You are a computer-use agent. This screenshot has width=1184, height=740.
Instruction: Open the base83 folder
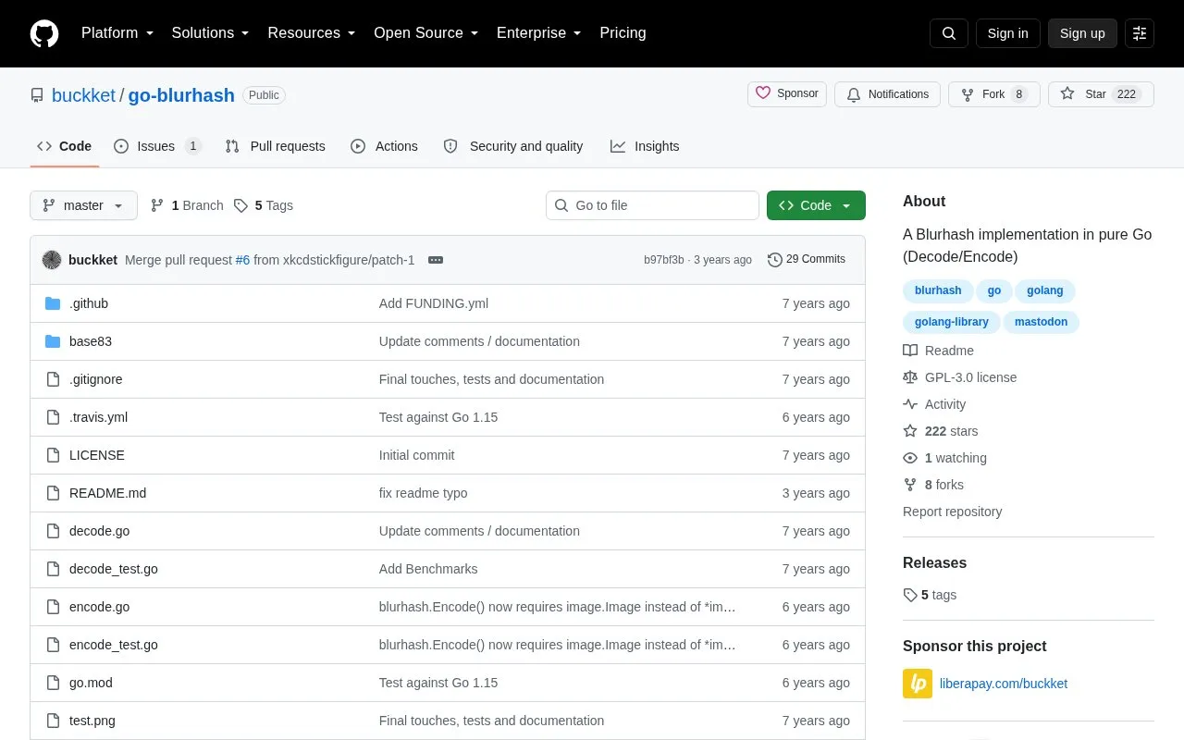click(91, 341)
